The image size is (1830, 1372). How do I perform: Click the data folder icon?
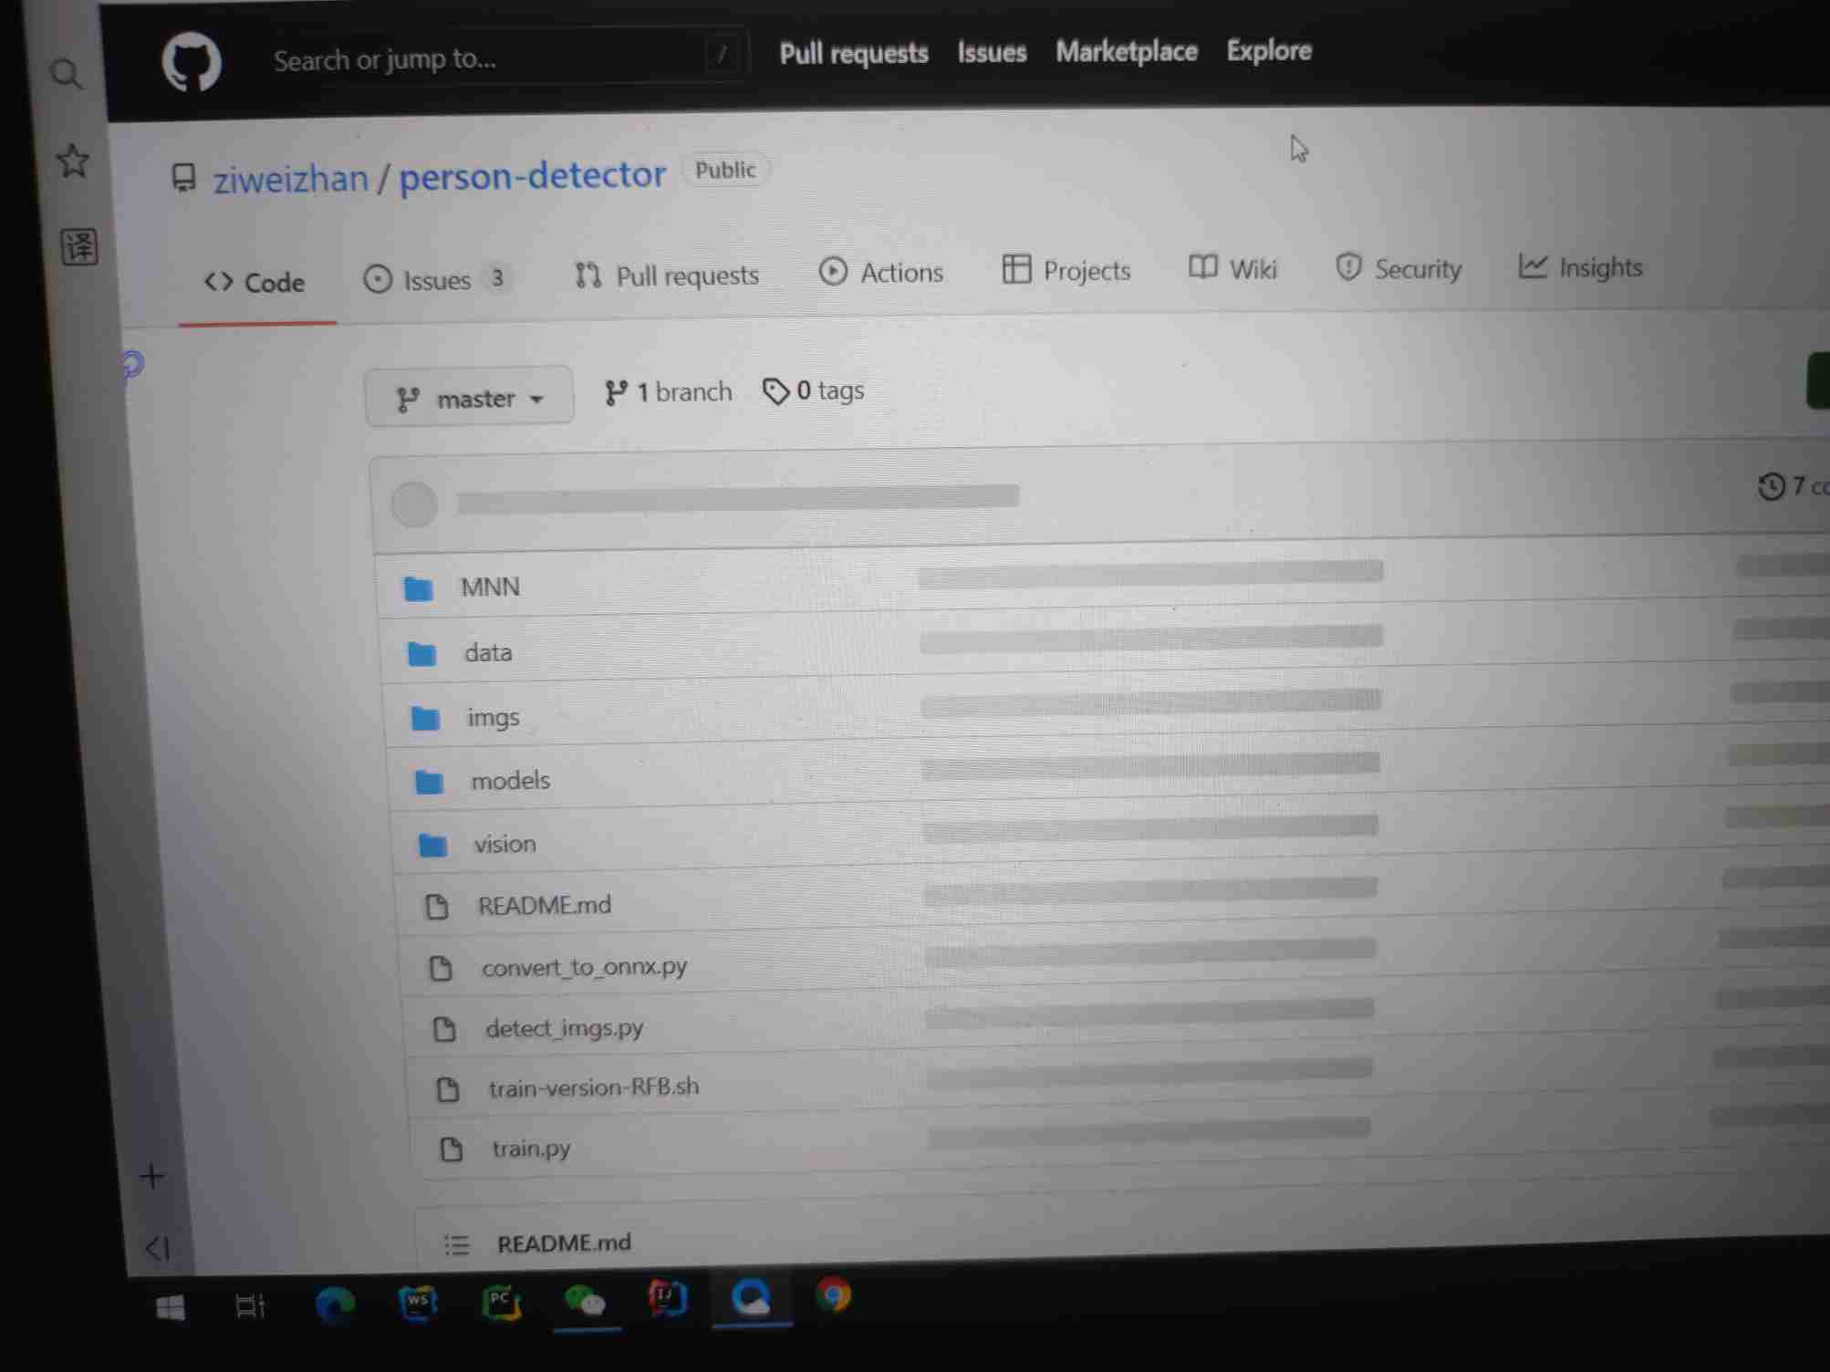[x=421, y=653]
